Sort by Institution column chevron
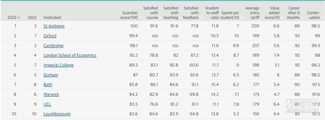This screenshot has height=120, width=325. 64,18
